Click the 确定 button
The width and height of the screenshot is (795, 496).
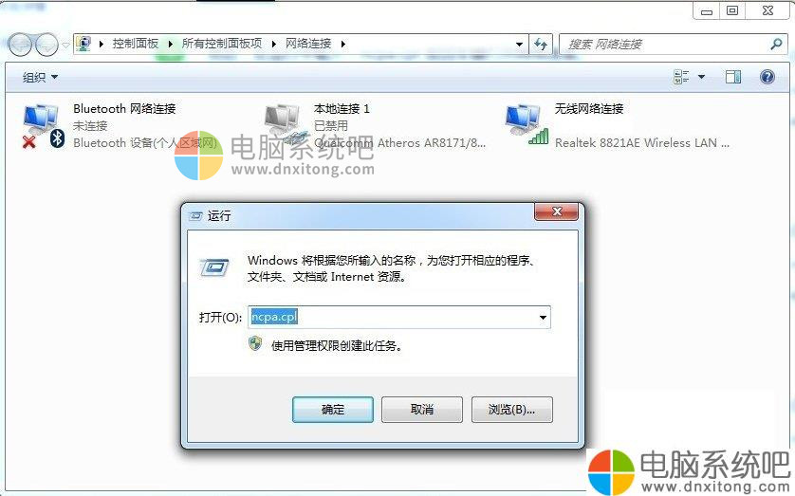coord(333,410)
